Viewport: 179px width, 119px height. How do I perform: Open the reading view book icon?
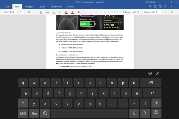[x=160, y=7]
